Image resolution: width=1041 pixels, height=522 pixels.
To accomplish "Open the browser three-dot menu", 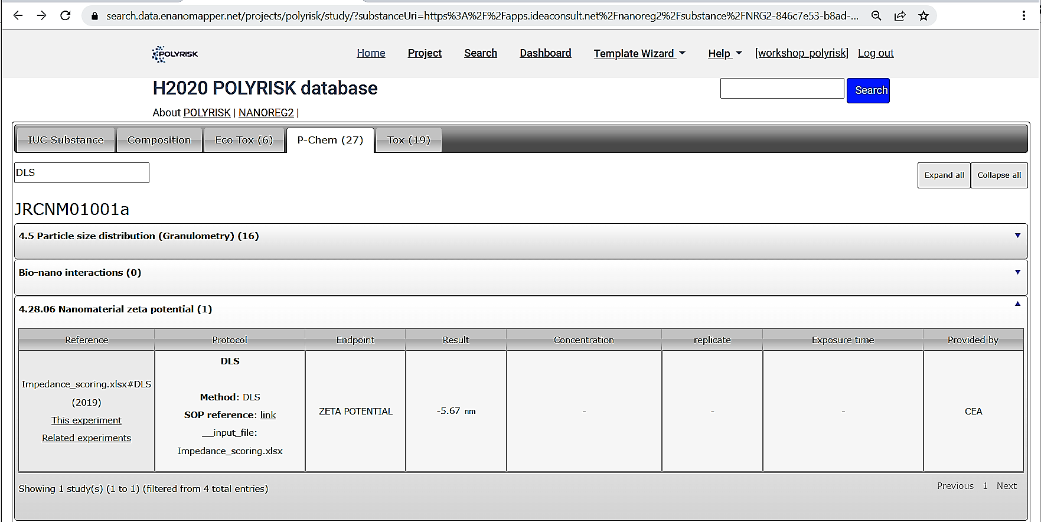I will [1024, 16].
